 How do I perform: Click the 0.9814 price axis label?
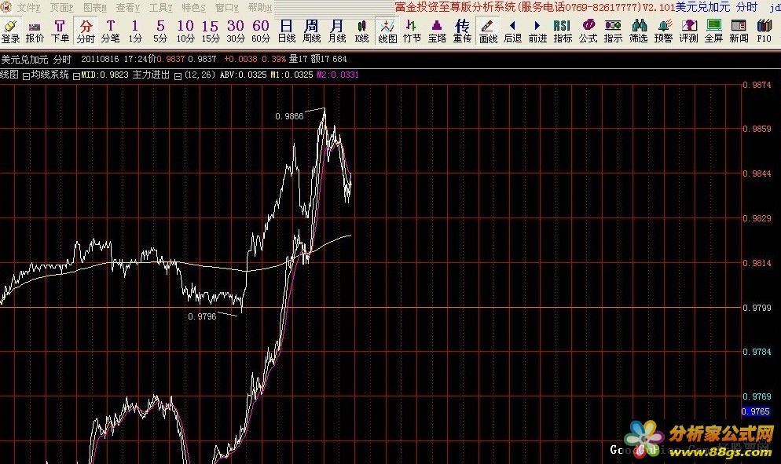coord(757,263)
